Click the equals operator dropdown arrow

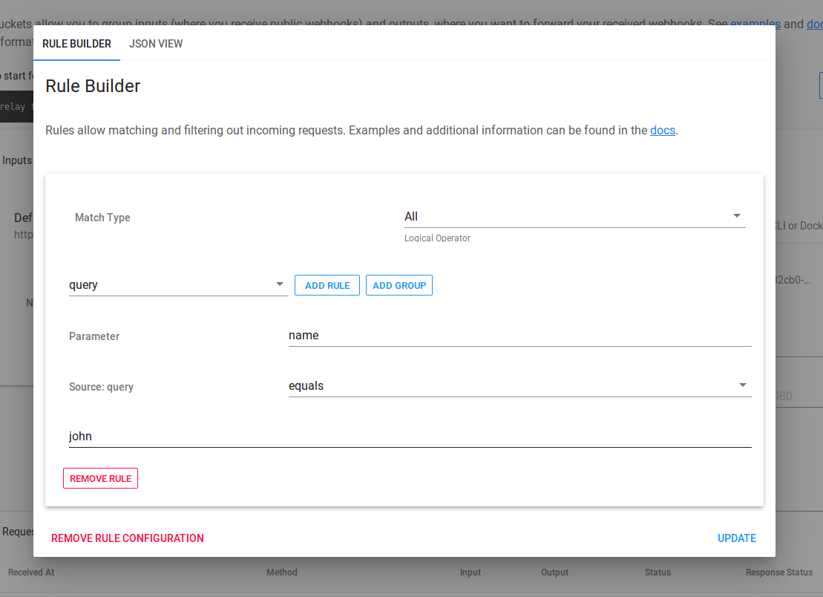pos(742,385)
